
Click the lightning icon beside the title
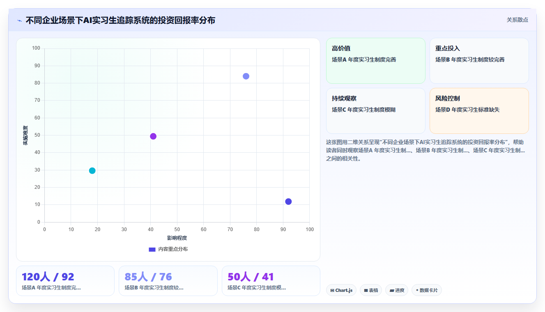coord(20,21)
